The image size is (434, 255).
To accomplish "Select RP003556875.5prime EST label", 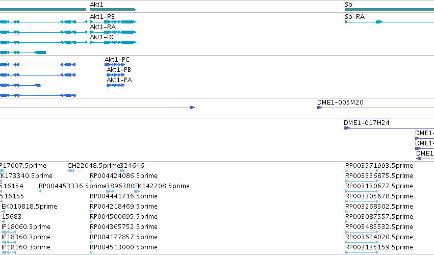I will pos(379,176).
